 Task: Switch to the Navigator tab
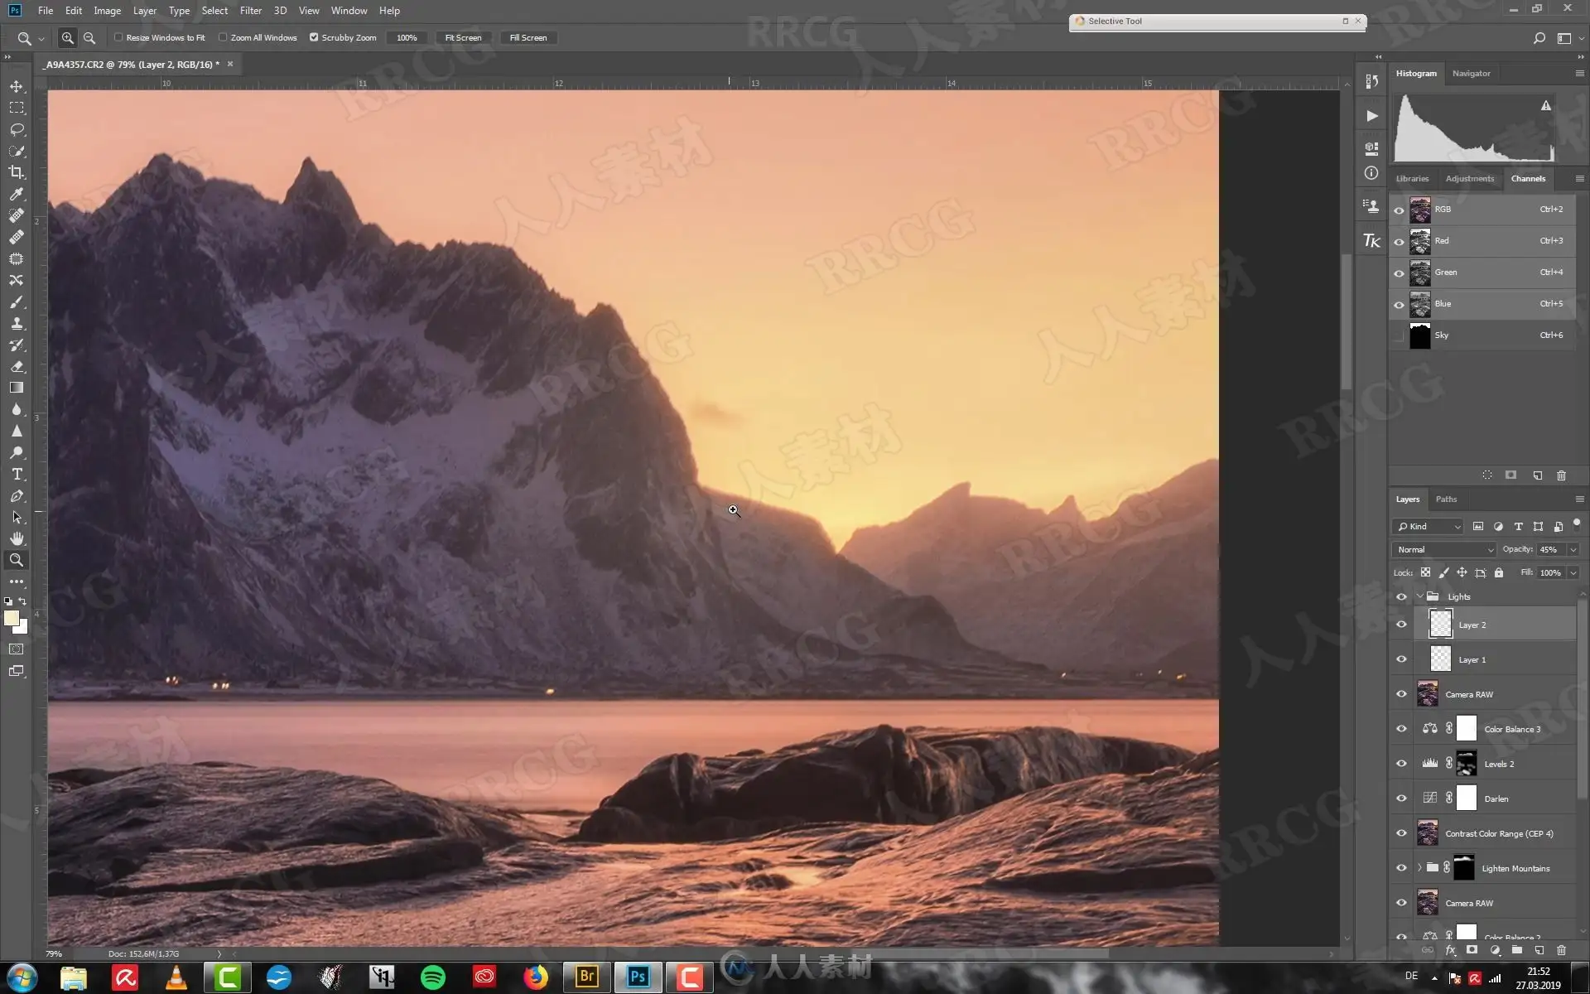[1471, 73]
